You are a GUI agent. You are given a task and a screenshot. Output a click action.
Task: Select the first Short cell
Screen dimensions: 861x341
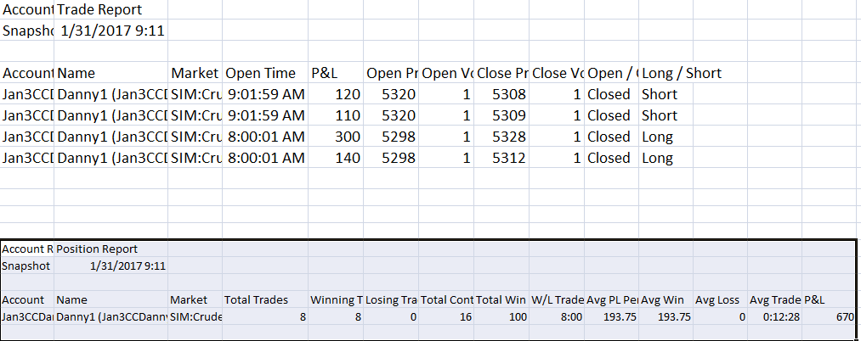(x=666, y=94)
